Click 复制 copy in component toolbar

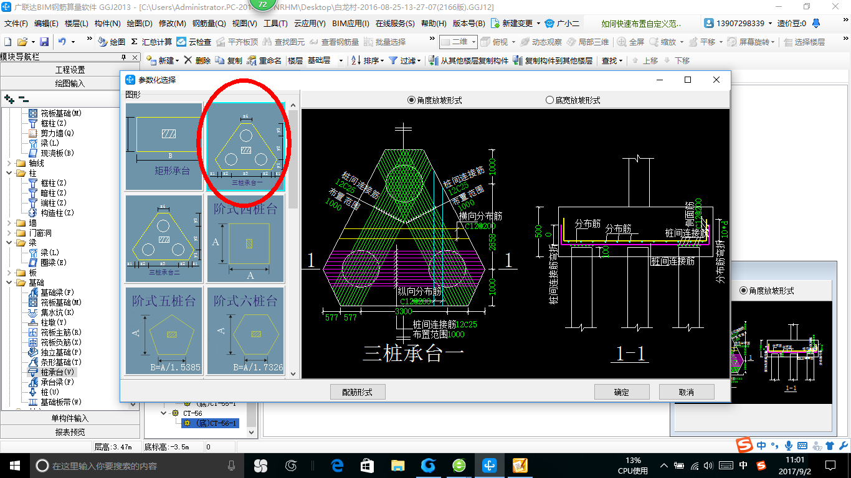229,60
